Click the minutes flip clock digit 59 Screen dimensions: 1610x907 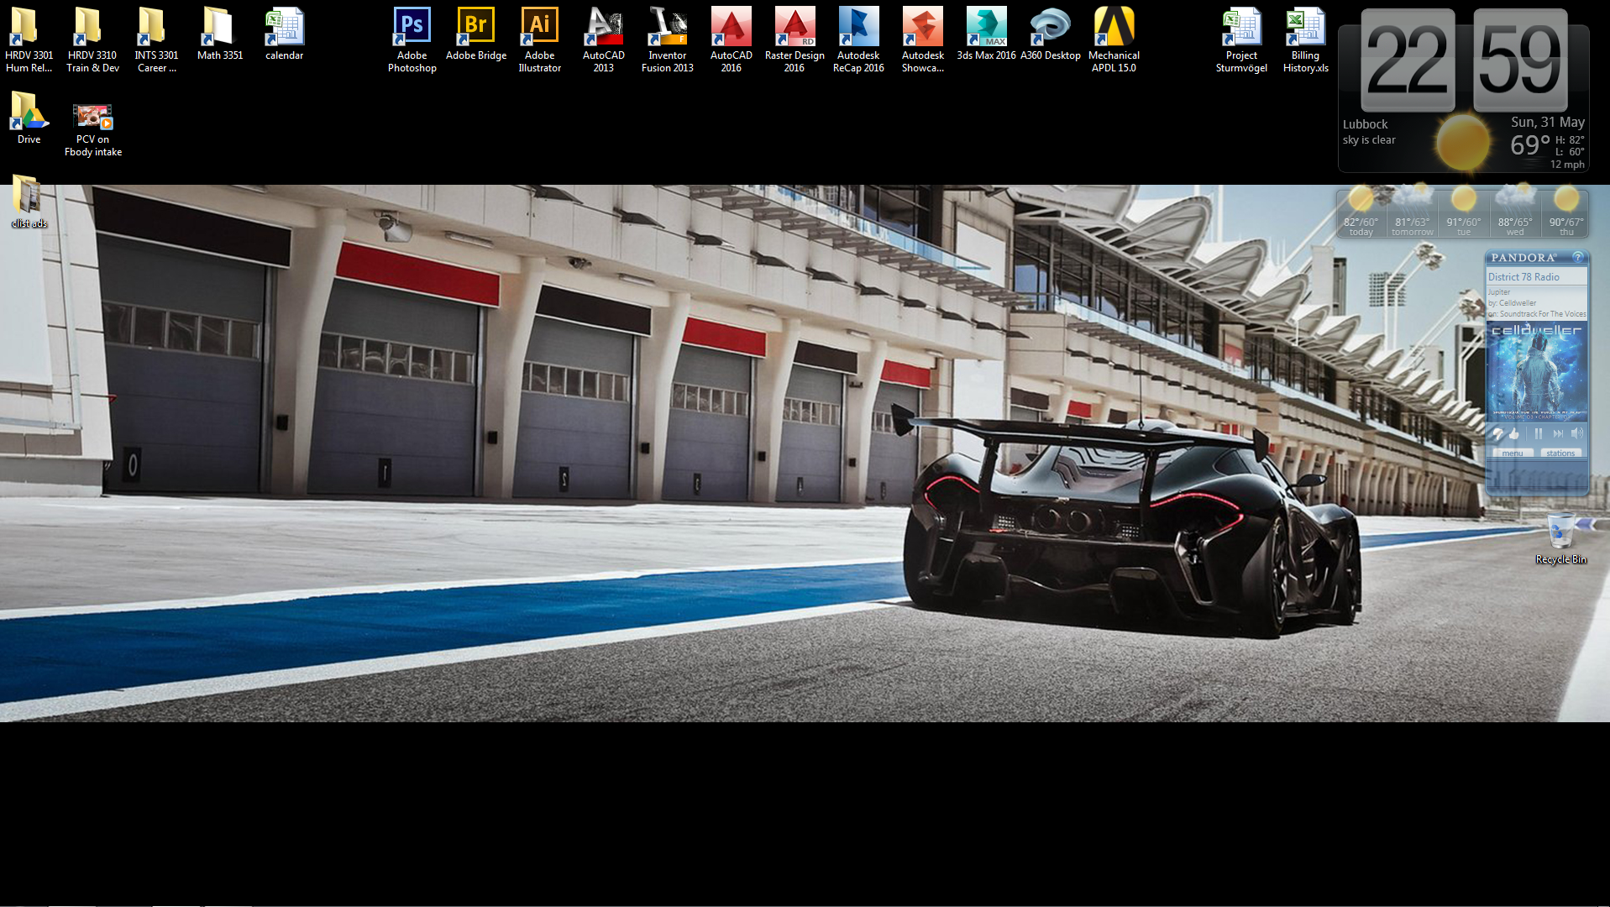[1520, 60]
